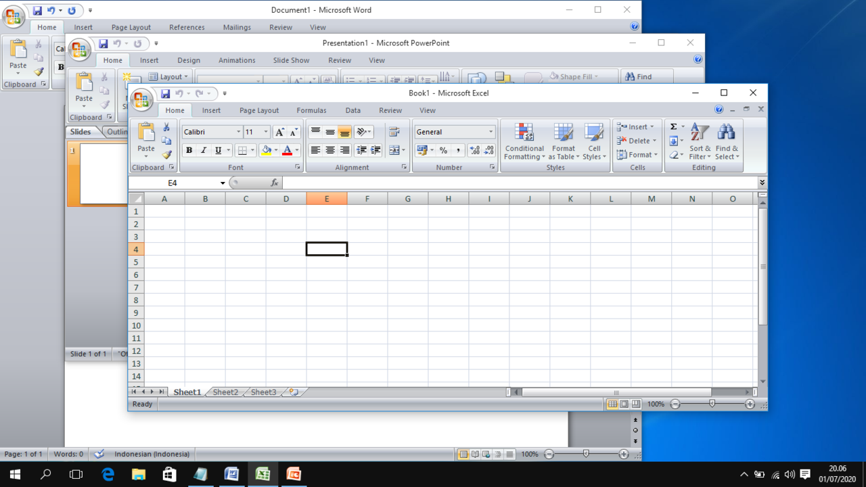Click the Copy icon in Excel clipboard group
Screen dimensions: 866x487
click(166, 141)
